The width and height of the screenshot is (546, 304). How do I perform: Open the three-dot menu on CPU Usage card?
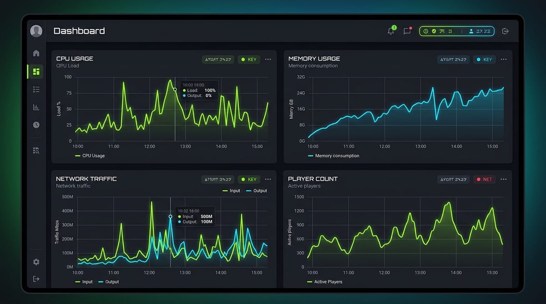(x=268, y=59)
